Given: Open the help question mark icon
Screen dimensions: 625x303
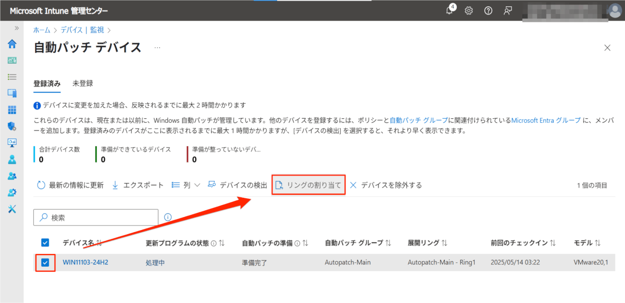Looking at the screenshot, I should pos(488,10).
